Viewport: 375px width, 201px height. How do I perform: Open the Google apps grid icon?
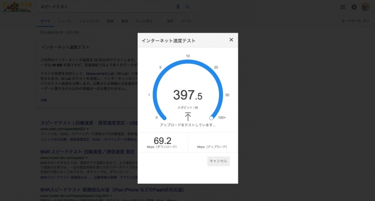pos(343,7)
